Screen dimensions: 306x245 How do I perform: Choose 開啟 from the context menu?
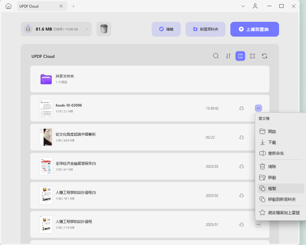click(281, 131)
